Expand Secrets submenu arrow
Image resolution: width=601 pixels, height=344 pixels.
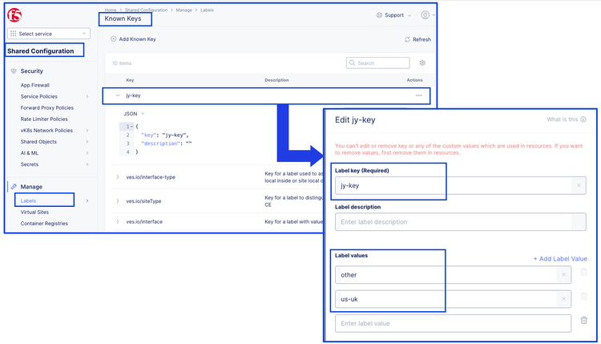87,164
